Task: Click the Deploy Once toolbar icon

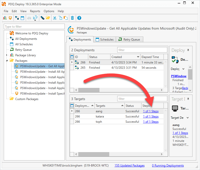Action: (x=17, y=18)
